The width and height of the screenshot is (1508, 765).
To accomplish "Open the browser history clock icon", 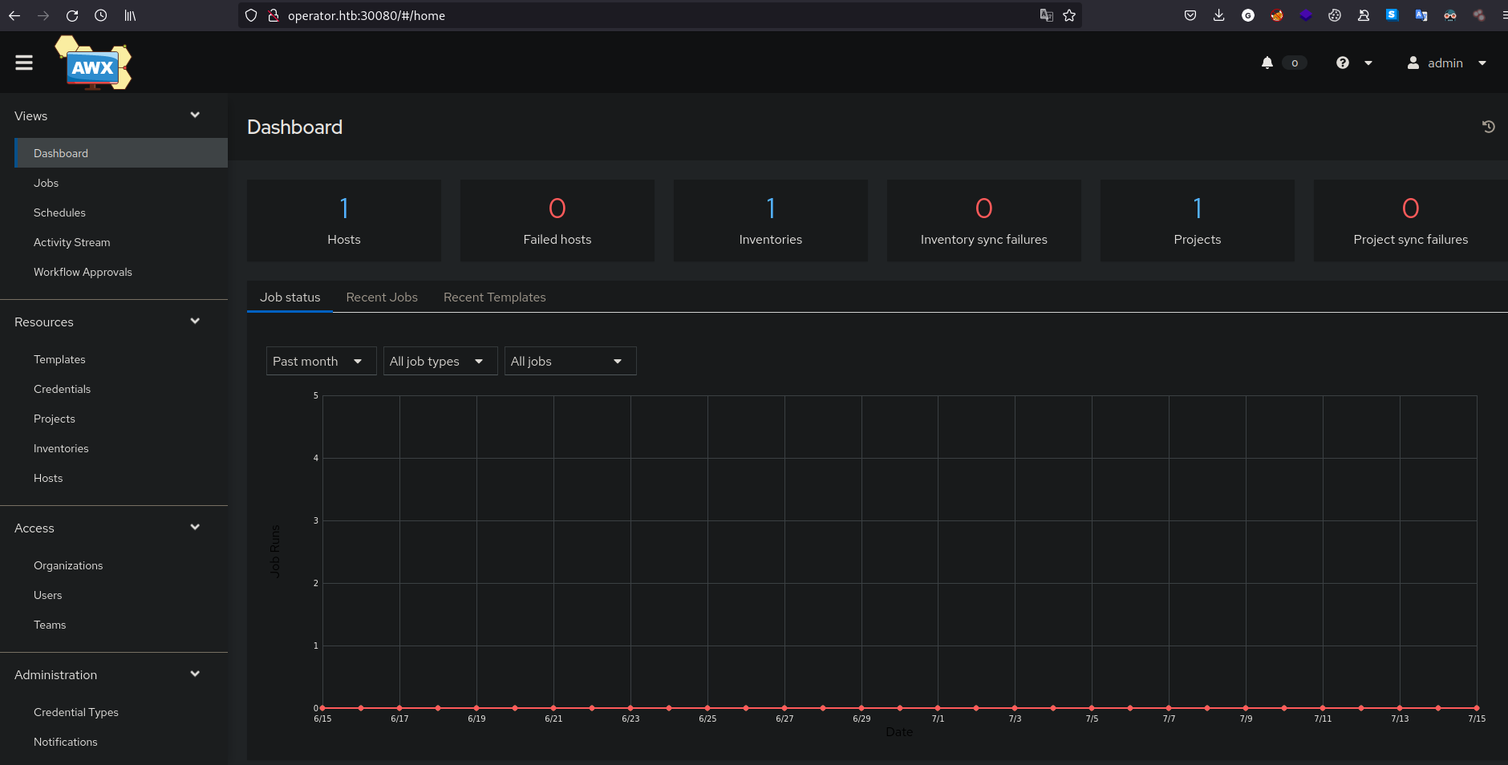I will [x=101, y=15].
